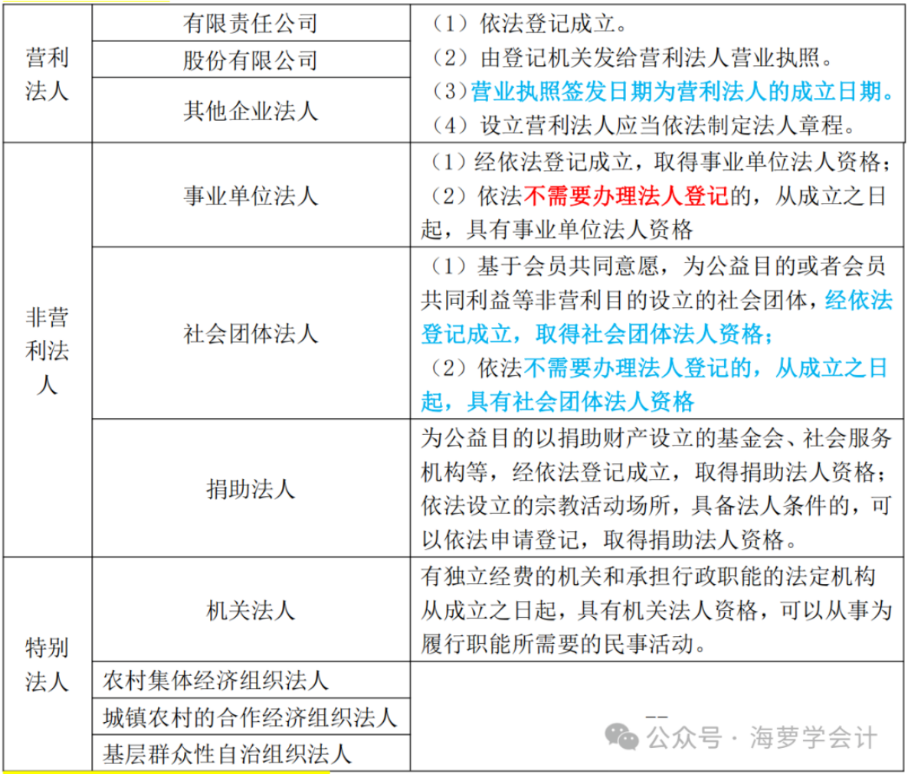Select the 机关法人 cell
Viewport: 908px width, 774px height.
pyautogui.click(x=250, y=610)
